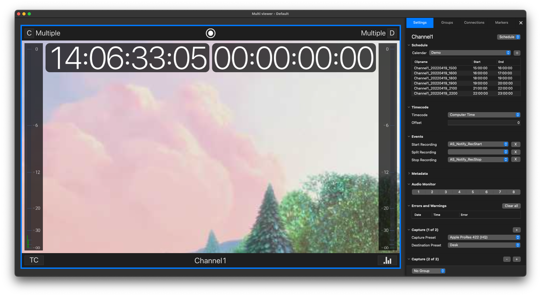
Task: Click the Date column header in errors
Action: 421,215
